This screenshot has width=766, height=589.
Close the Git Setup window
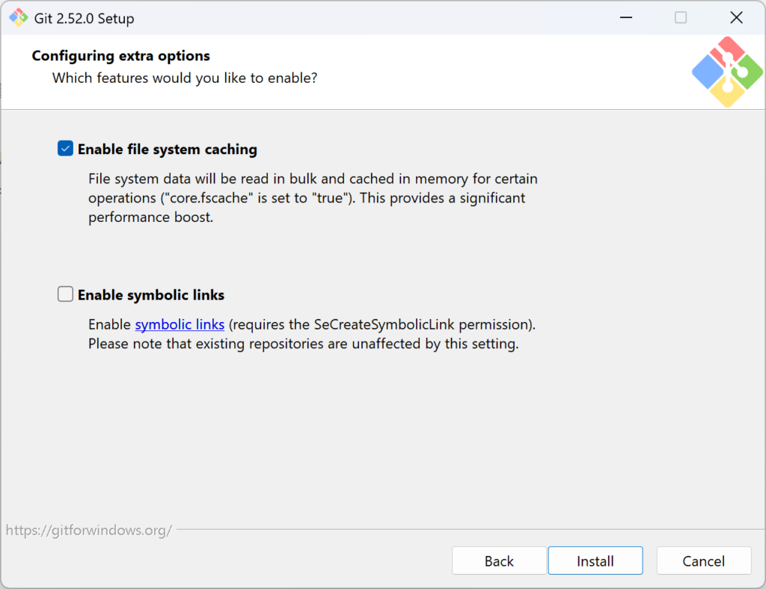coord(736,18)
